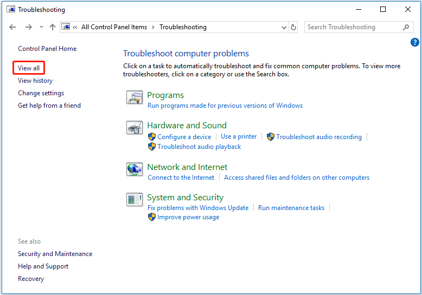Open Recovery link
422x295 pixels.
31,279
